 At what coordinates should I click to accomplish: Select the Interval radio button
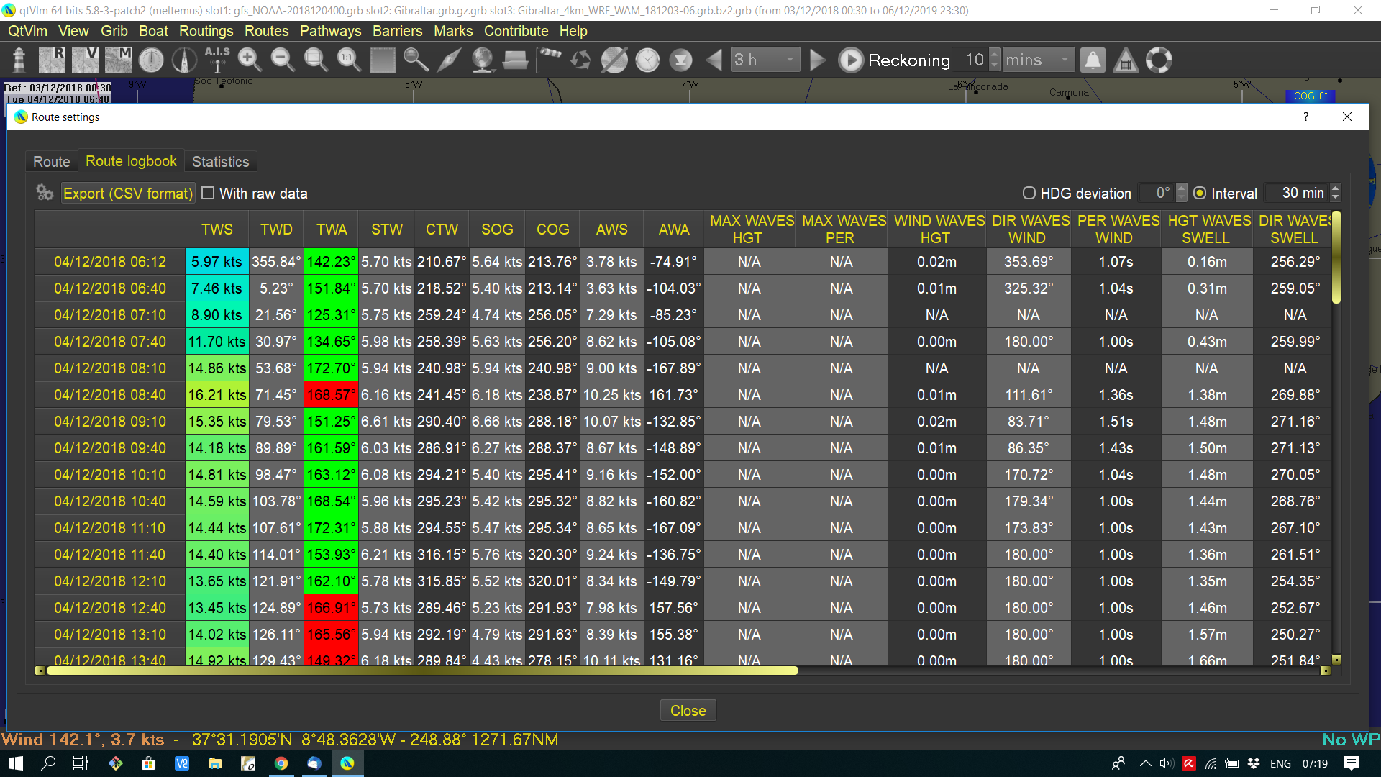[x=1200, y=193]
